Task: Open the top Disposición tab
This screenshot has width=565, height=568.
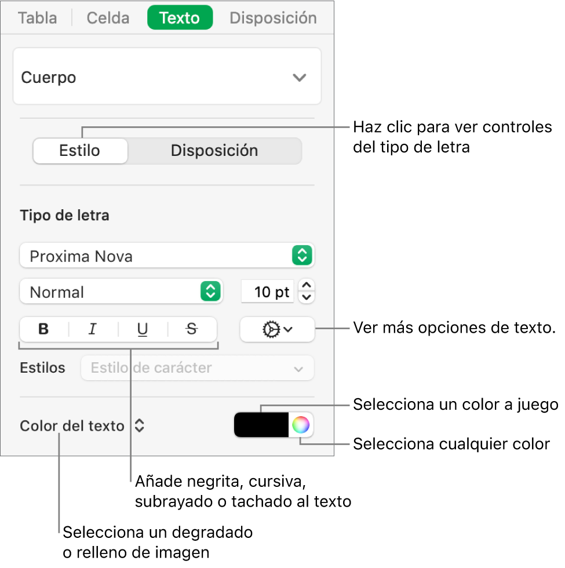Action: 273,18
